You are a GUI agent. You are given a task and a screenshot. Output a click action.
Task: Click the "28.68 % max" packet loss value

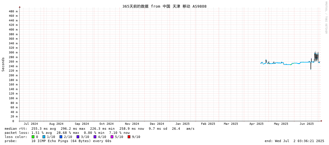[68, 133]
